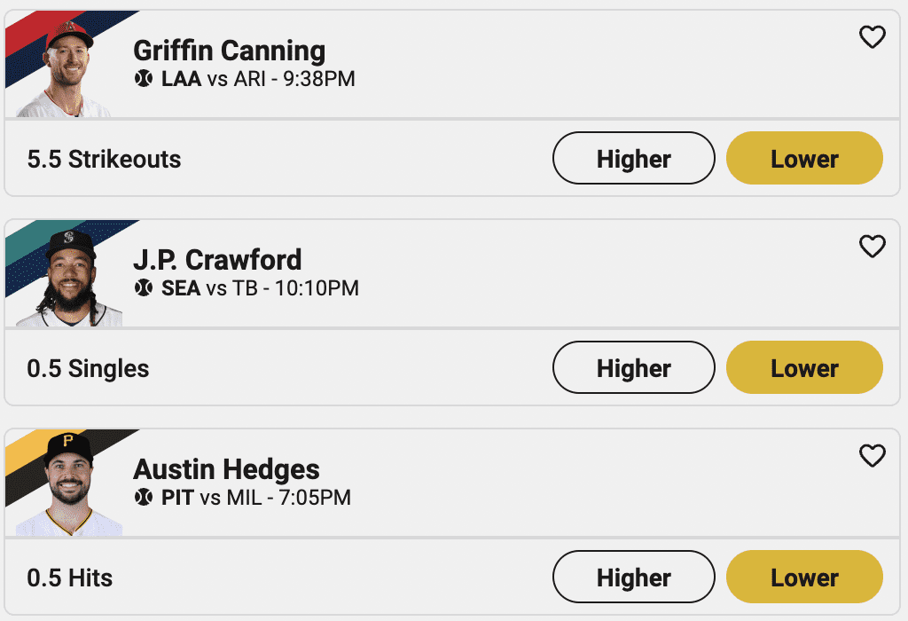Favorite Griffin Canning with heart icon
The image size is (908, 621).
click(x=873, y=37)
